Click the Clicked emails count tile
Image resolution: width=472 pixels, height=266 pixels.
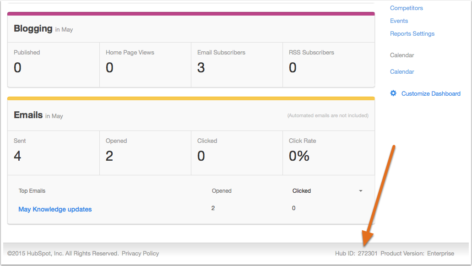click(237, 153)
